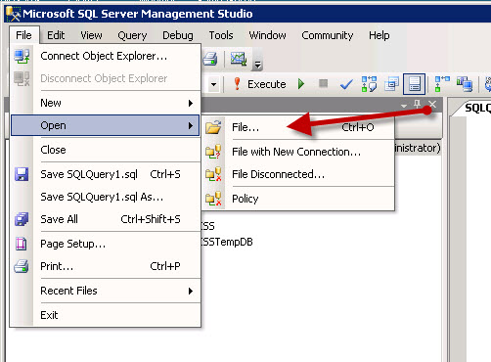Image resolution: width=491 pixels, height=362 pixels.
Task: Open the Edit menu
Action: click(56, 35)
